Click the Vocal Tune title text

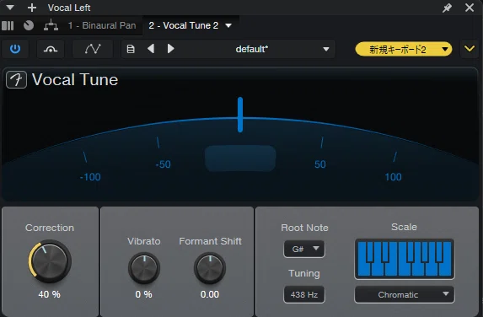coord(75,80)
